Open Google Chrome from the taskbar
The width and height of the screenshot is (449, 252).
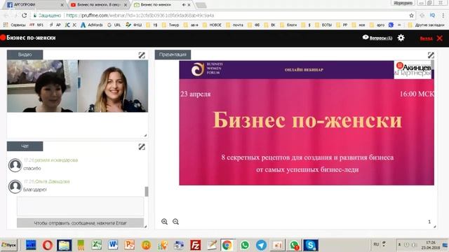point(227,245)
